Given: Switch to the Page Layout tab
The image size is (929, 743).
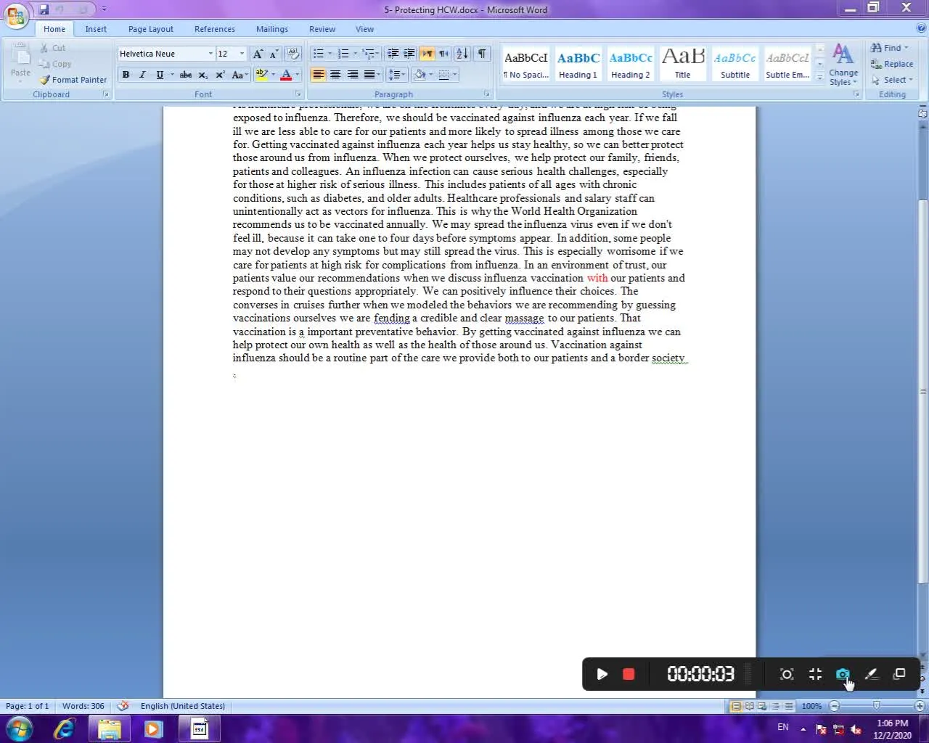Looking at the screenshot, I should point(150,29).
